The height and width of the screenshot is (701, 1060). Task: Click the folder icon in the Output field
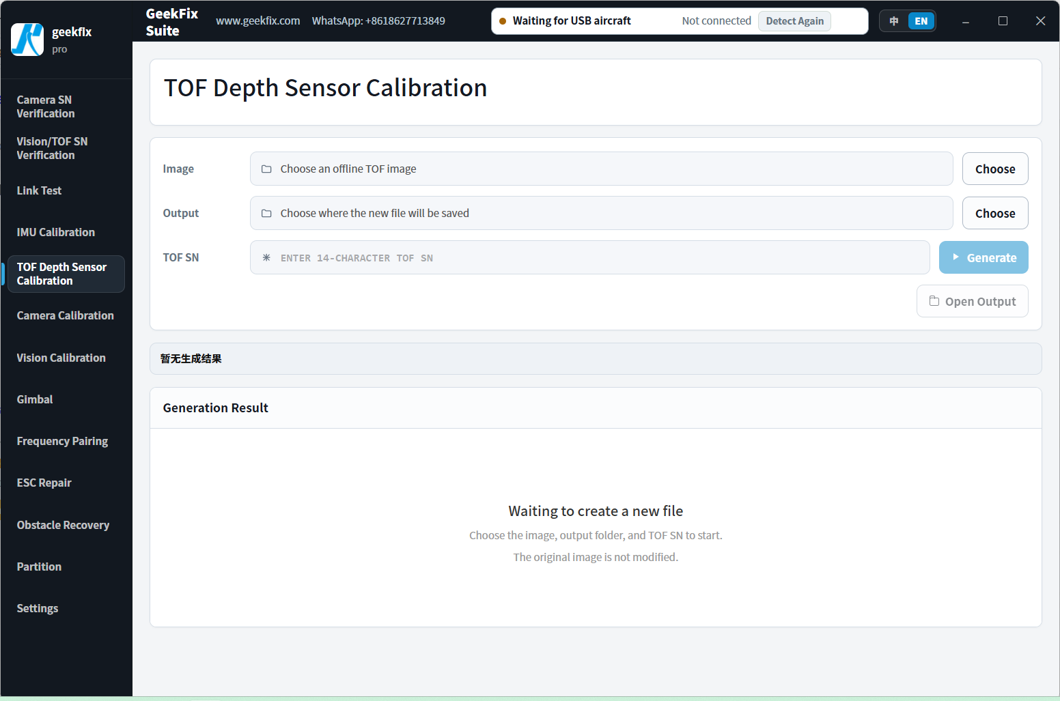click(x=266, y=214)
